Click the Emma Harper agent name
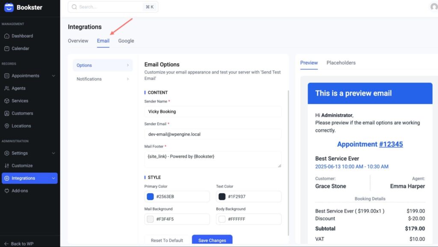Viewport: 438px width, 247px height. (x=407, y=186)
